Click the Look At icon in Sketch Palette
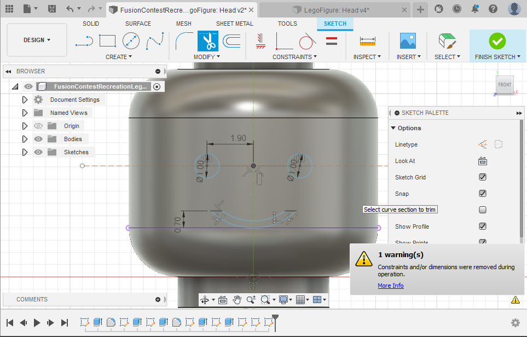527x337 pixels. (x=483, y=161)
